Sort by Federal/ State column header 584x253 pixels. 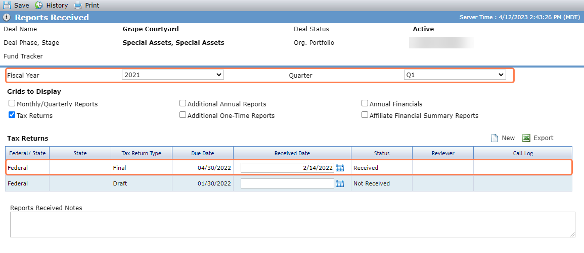[27, 153]
